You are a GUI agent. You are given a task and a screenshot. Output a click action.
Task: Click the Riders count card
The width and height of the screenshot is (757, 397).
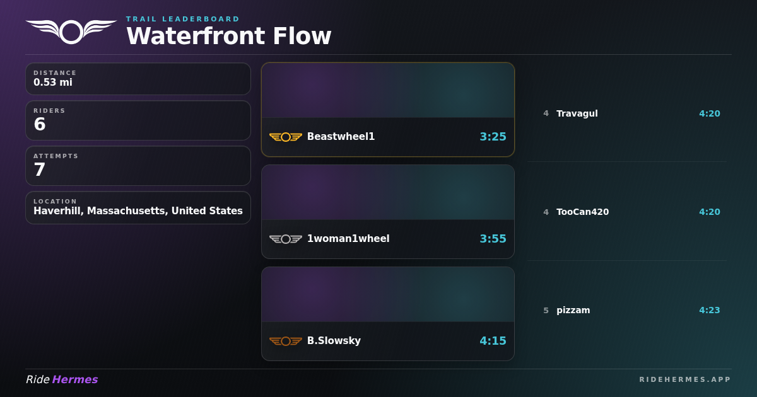click(x=138, y=120)
